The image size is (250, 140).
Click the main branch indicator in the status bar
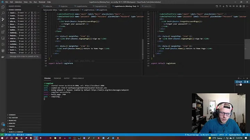[8, 135]
